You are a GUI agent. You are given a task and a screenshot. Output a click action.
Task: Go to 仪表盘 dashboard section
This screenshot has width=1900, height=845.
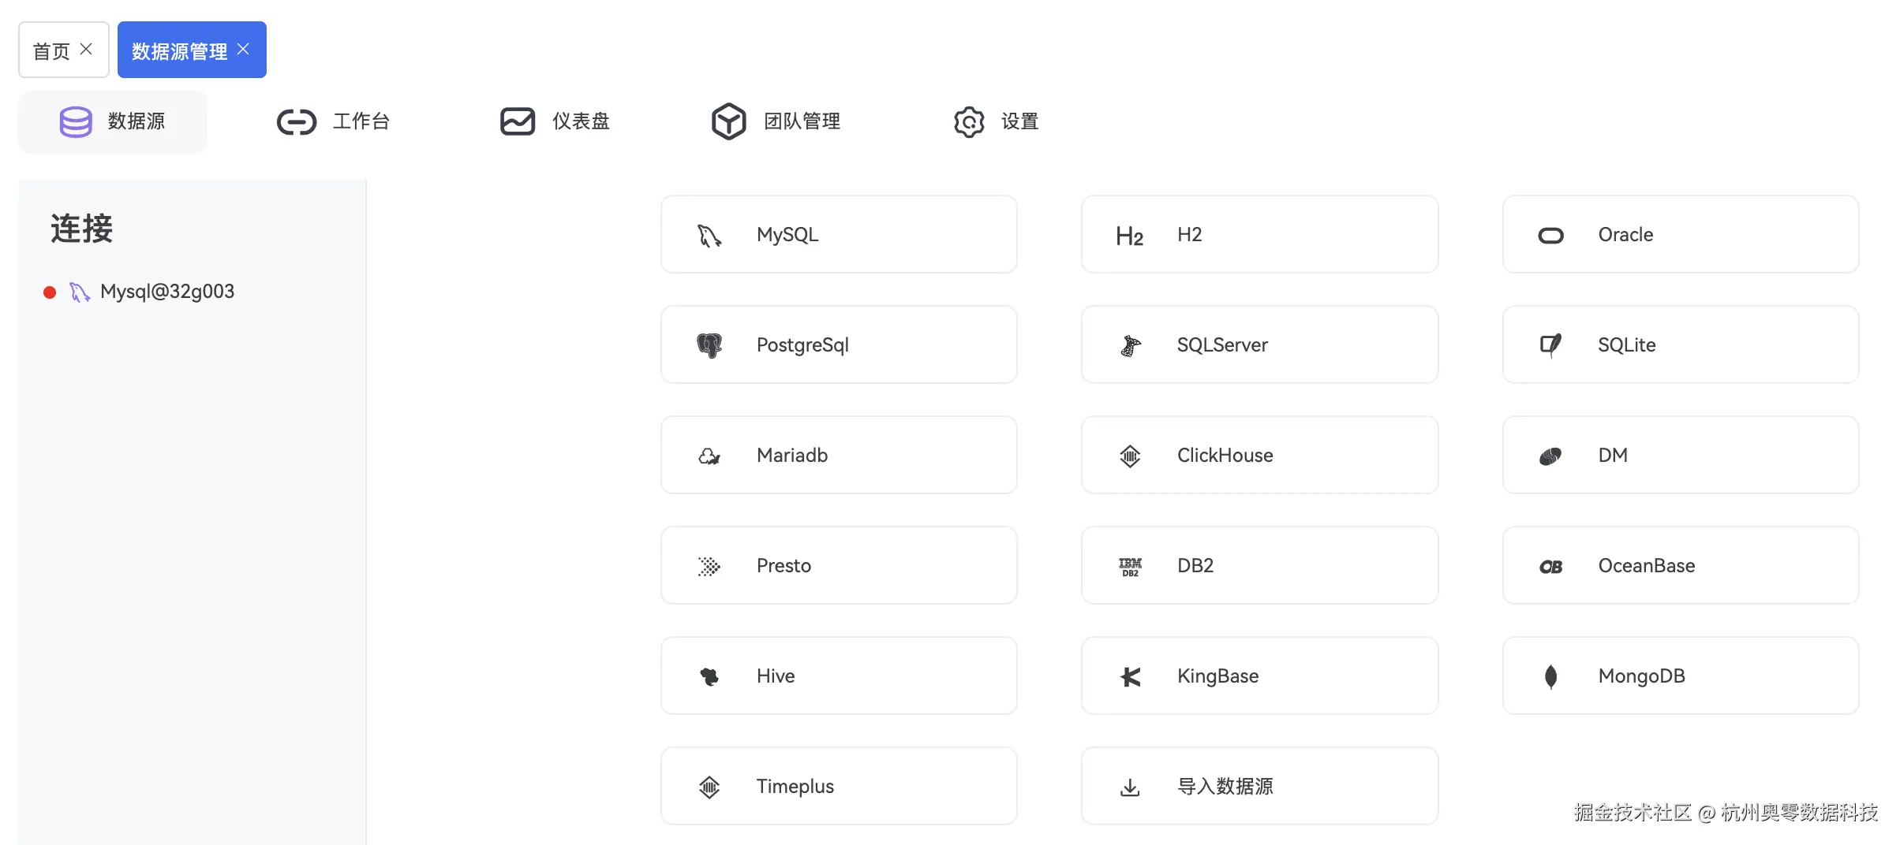pos(555,121)
